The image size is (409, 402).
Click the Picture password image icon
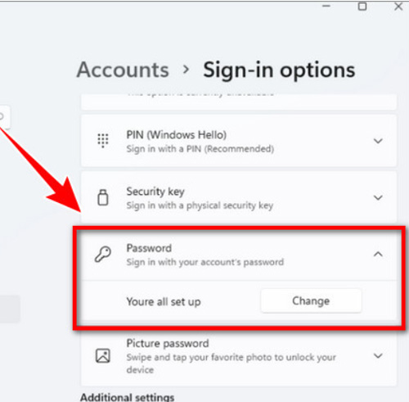pyautogui.click(x=103, y=355)
